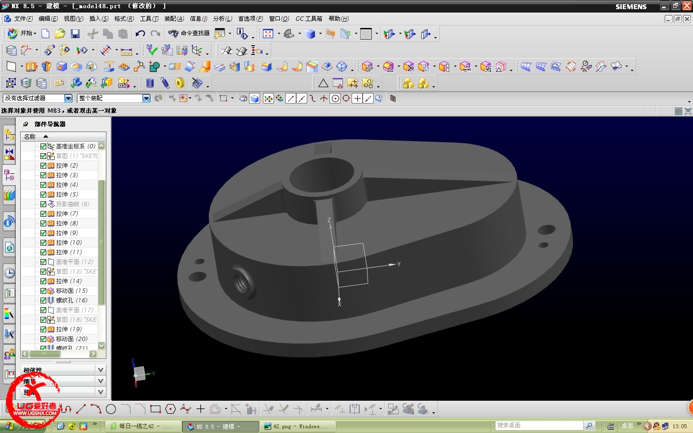The image size is (693, 433).
Task: Toggle checkbox for 拉伸 (10)
Action: (43, 242)
